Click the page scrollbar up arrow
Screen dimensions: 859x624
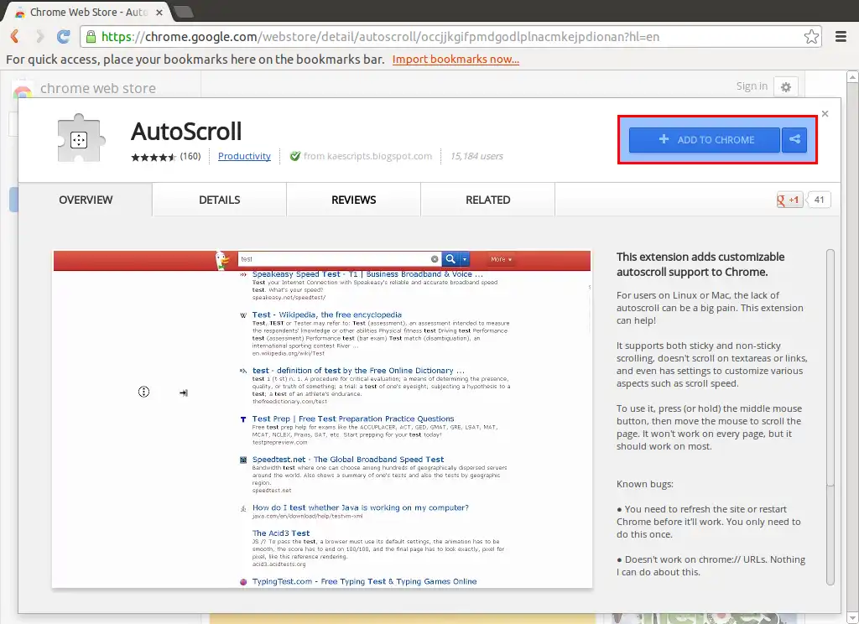pyautogui.click(x=852, y=77)
